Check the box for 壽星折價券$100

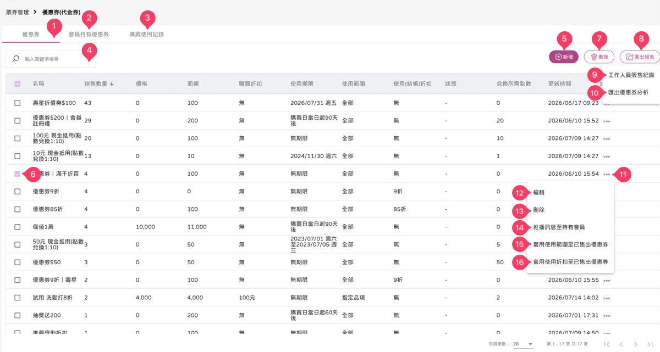[18, 103]
